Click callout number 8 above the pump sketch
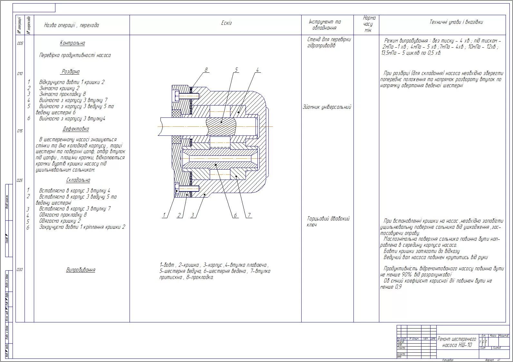 pos(206,70)
